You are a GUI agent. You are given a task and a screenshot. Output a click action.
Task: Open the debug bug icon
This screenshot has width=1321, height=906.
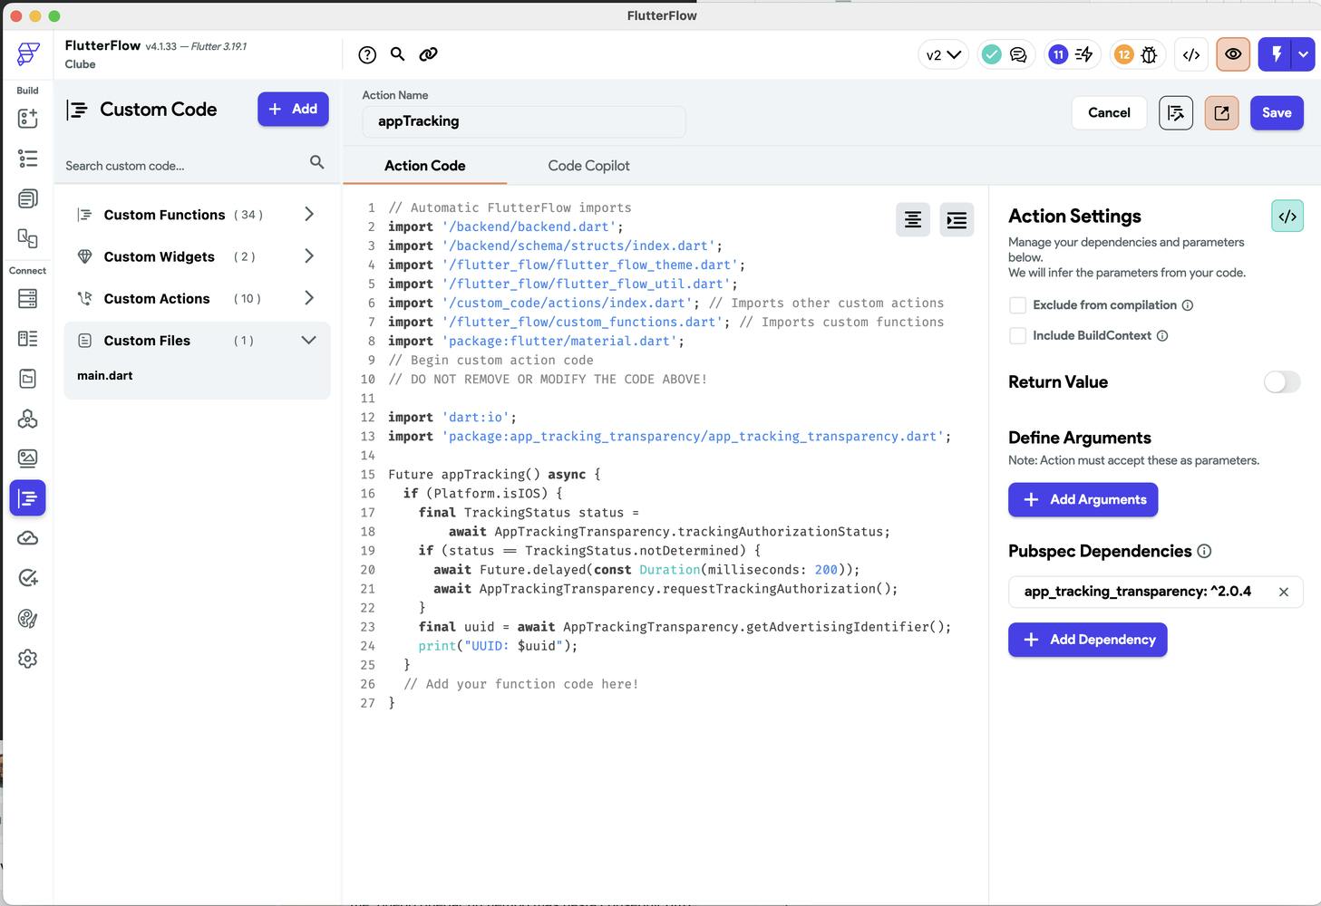click(1149, 54)
